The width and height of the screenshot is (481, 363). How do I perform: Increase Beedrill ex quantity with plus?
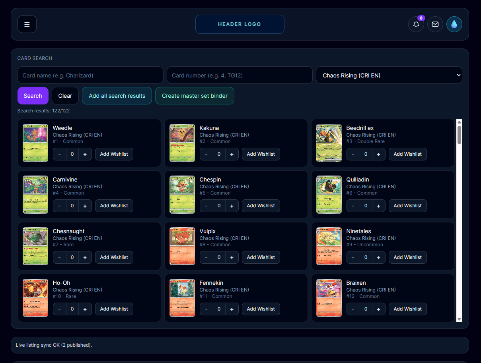(378, 154)
